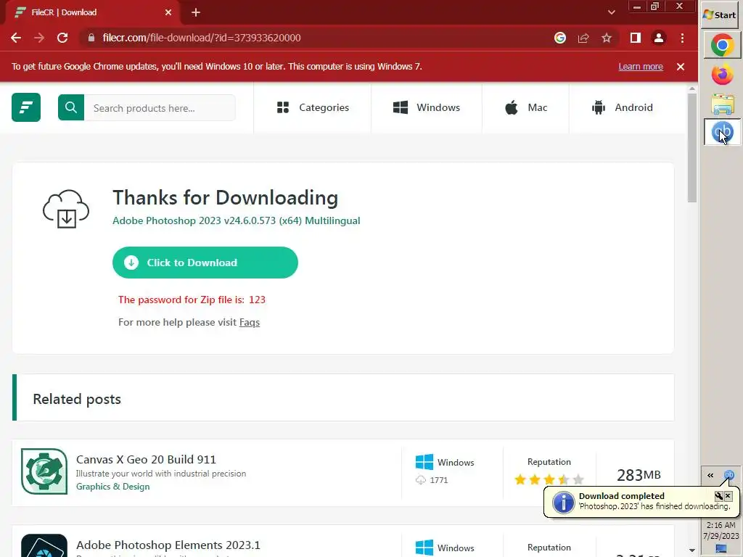
Task: Click the Photoshop Elements thumbnail
Action: tap(44, 545)
